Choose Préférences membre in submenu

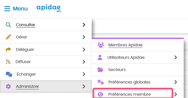pyautogui.click(x=133, y=93)
